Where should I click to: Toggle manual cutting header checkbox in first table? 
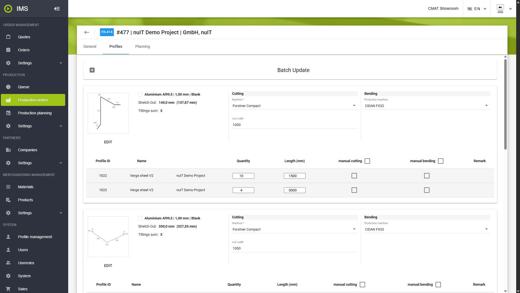click(x=367, y=161)
